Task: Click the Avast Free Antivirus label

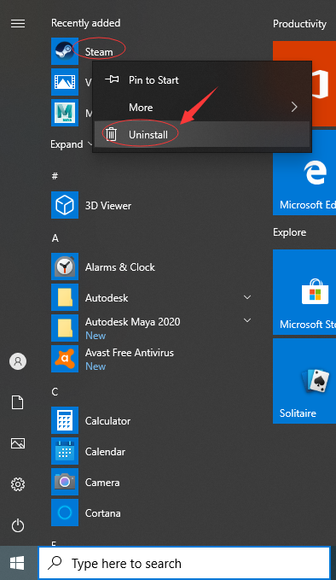Action: point(130,353)
